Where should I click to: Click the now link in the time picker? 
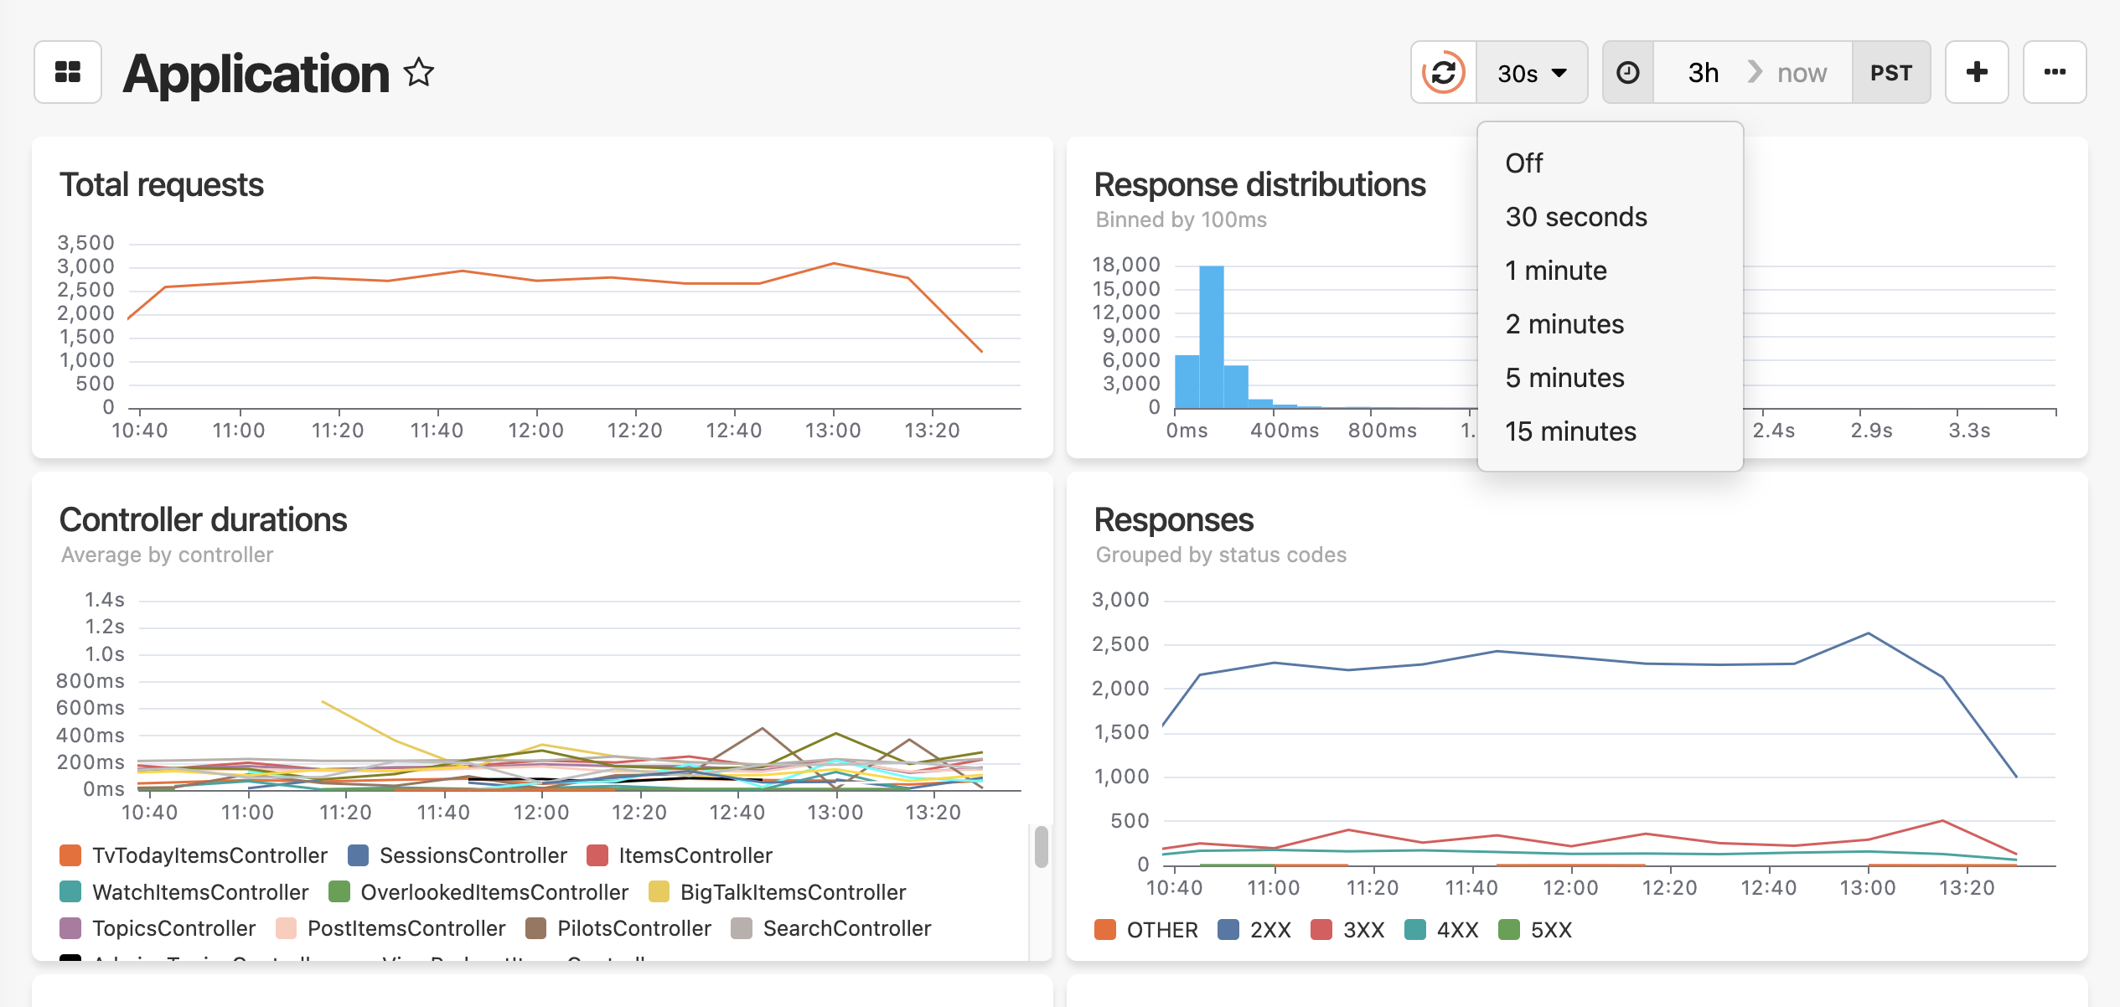(1800, 72)
